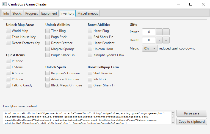The width and height of the screenshot is (210, 134).
Task: Click inside the Candybox save content textarea
Action: pos(87,117)
